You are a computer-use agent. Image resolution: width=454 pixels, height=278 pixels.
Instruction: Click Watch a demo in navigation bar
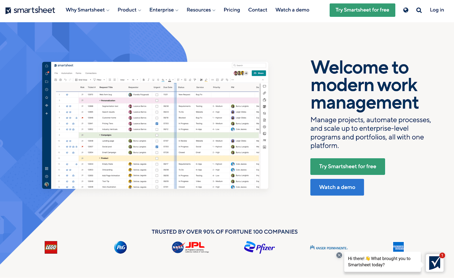[x=292, y=10]
